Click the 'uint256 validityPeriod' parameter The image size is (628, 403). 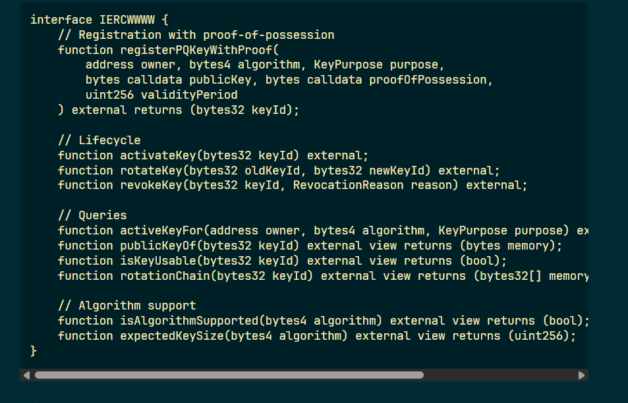[x=161, y=95]
